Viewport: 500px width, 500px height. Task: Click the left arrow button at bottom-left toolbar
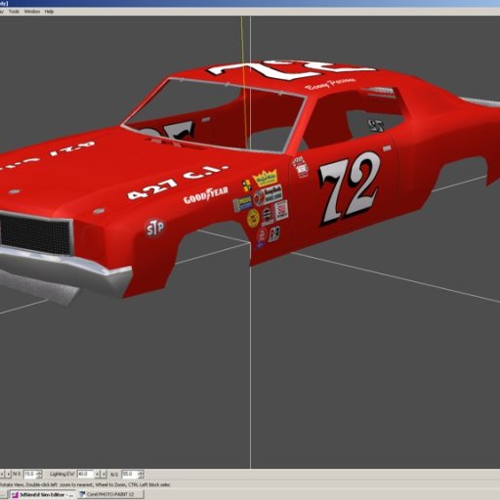tap(2, 474)
